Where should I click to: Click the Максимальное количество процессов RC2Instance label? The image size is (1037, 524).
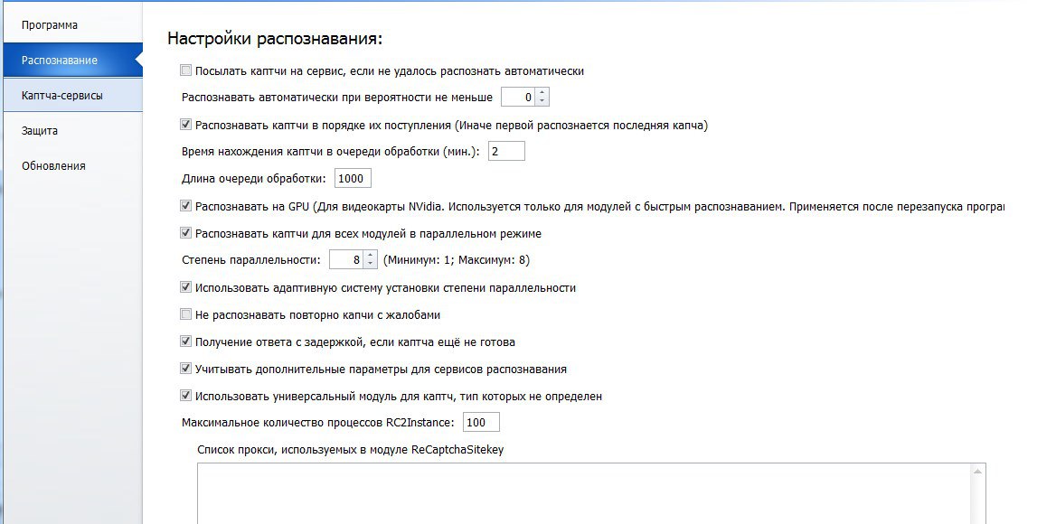click(x=318, y=422)
